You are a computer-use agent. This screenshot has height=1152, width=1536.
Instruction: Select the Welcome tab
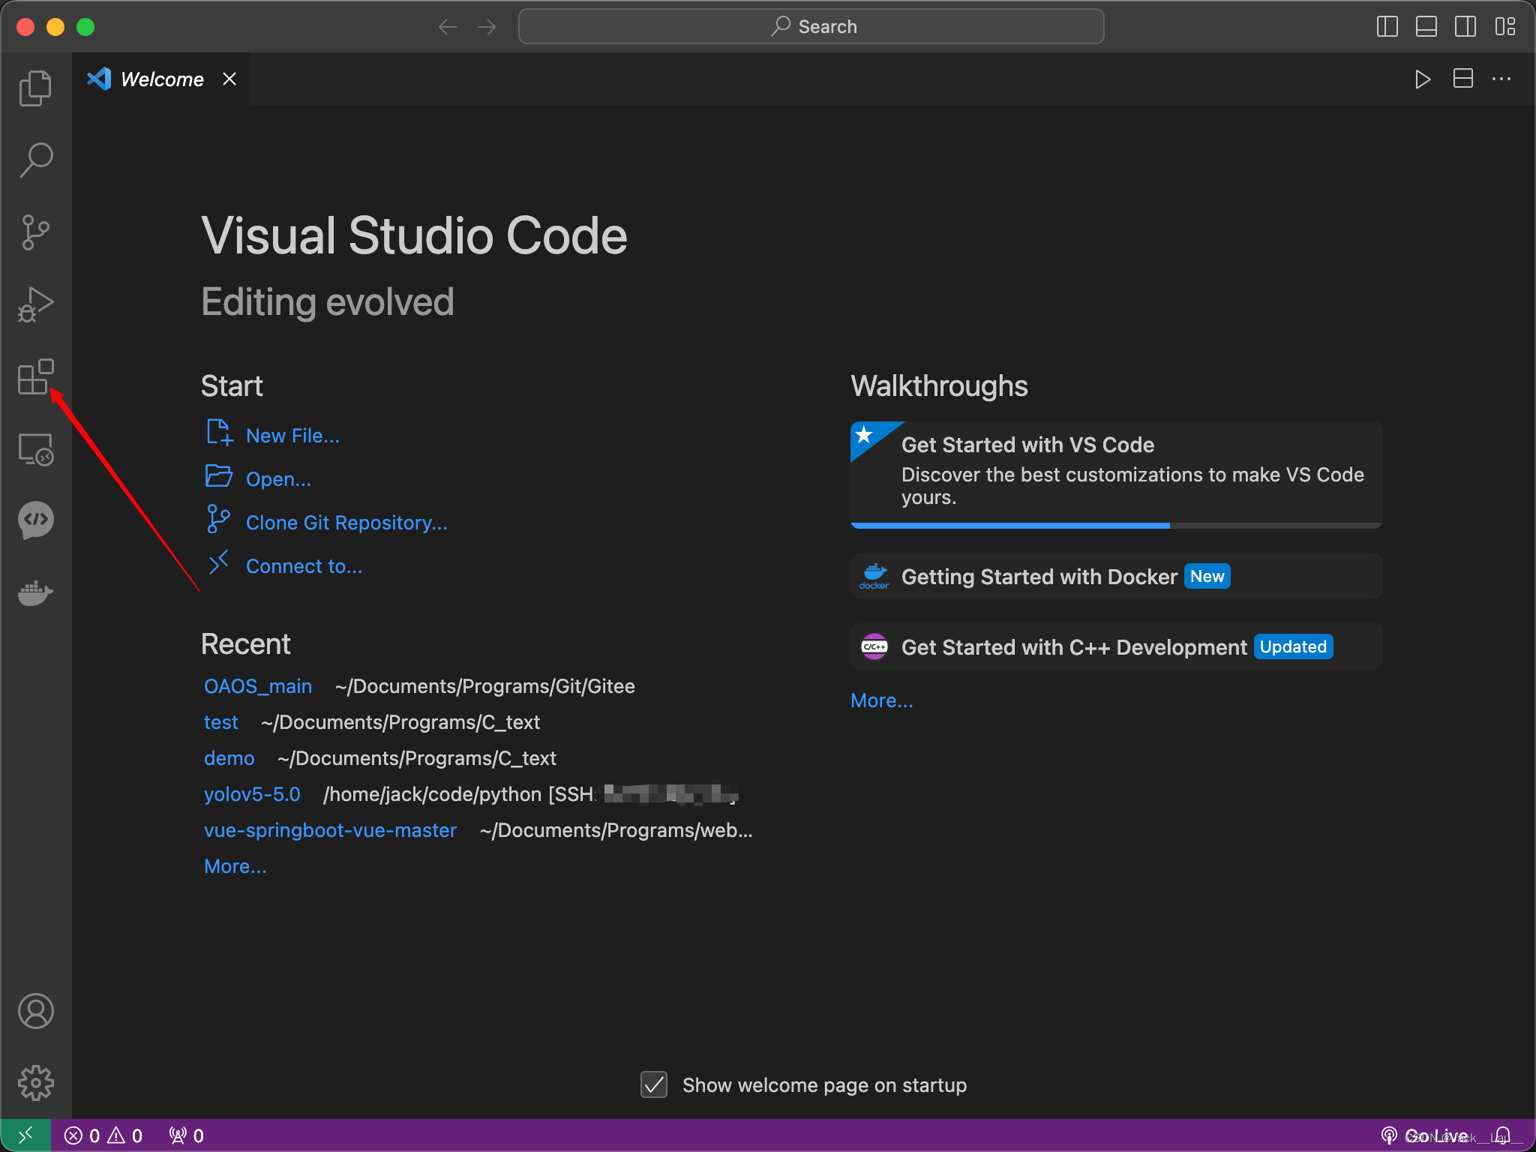tap(161, 79)
